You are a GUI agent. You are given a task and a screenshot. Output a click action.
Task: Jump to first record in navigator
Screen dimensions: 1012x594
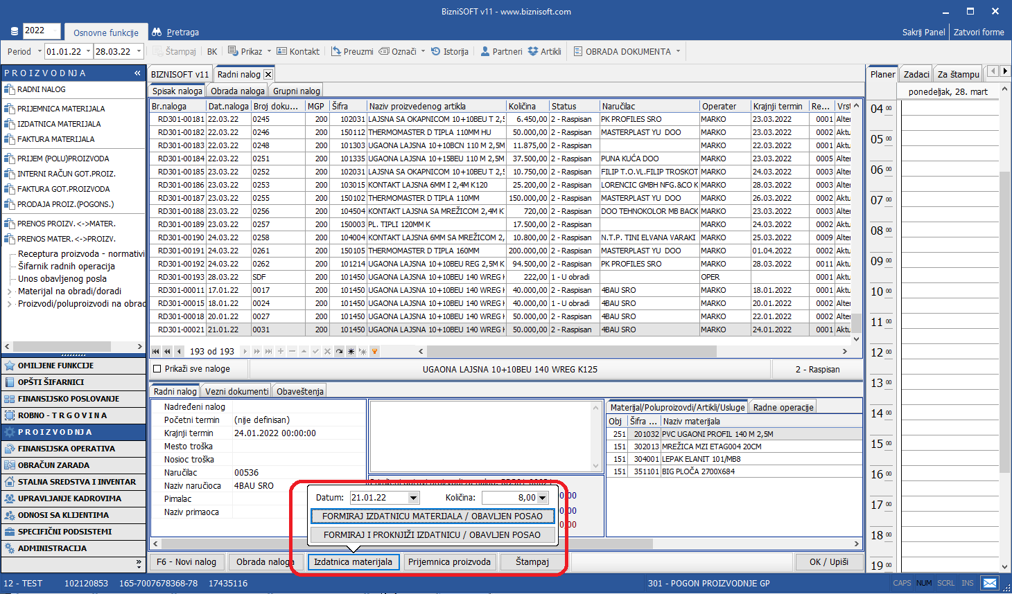156,352
